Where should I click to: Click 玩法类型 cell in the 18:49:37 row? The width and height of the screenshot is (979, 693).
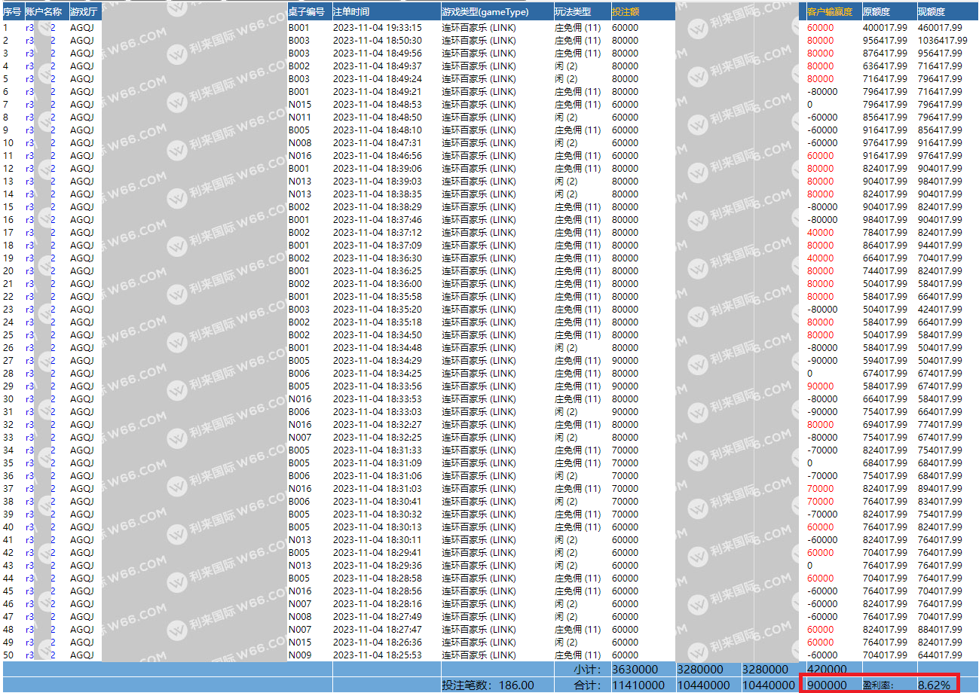(x=566, y=66)
